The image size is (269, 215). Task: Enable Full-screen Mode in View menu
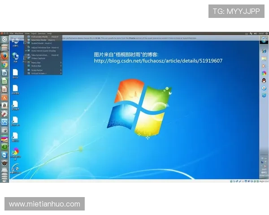pos(39,37)
